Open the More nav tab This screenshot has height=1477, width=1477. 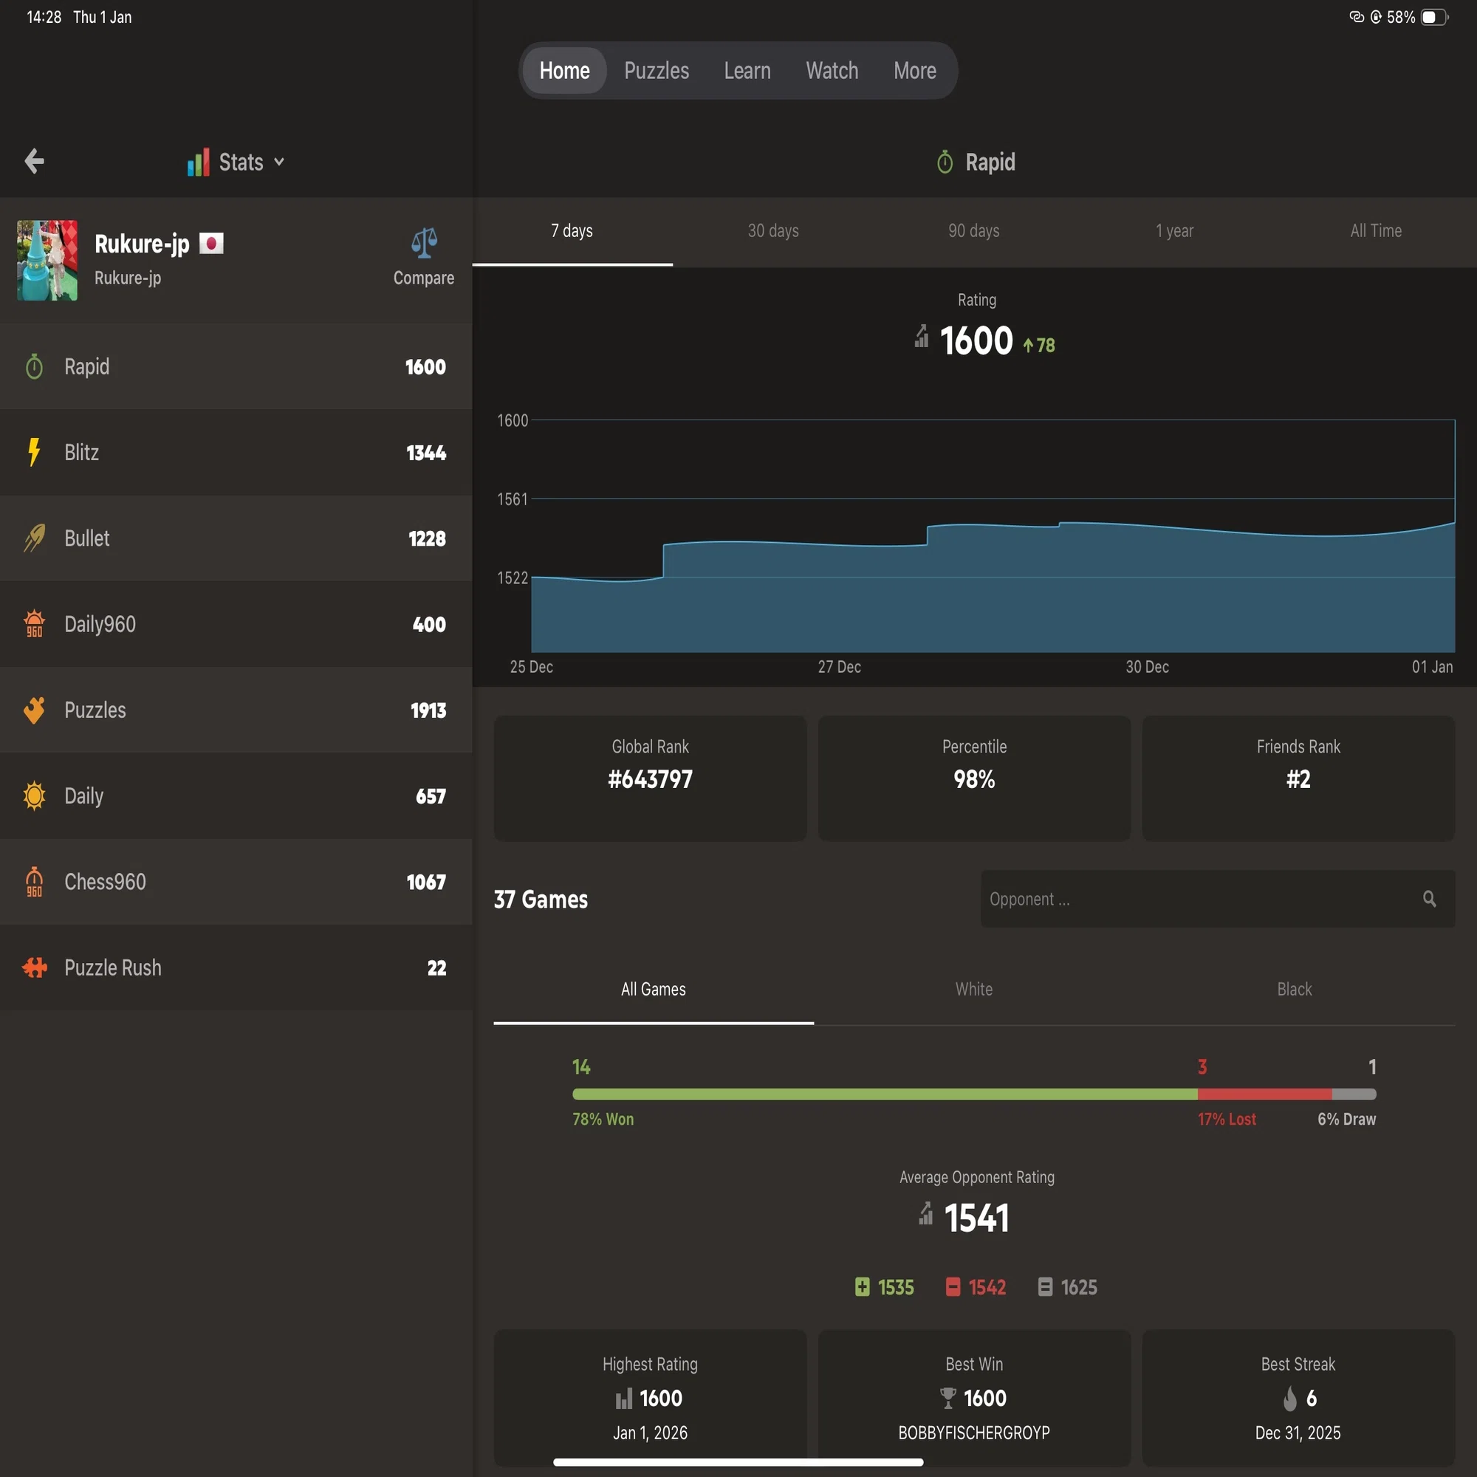[914, 70]
